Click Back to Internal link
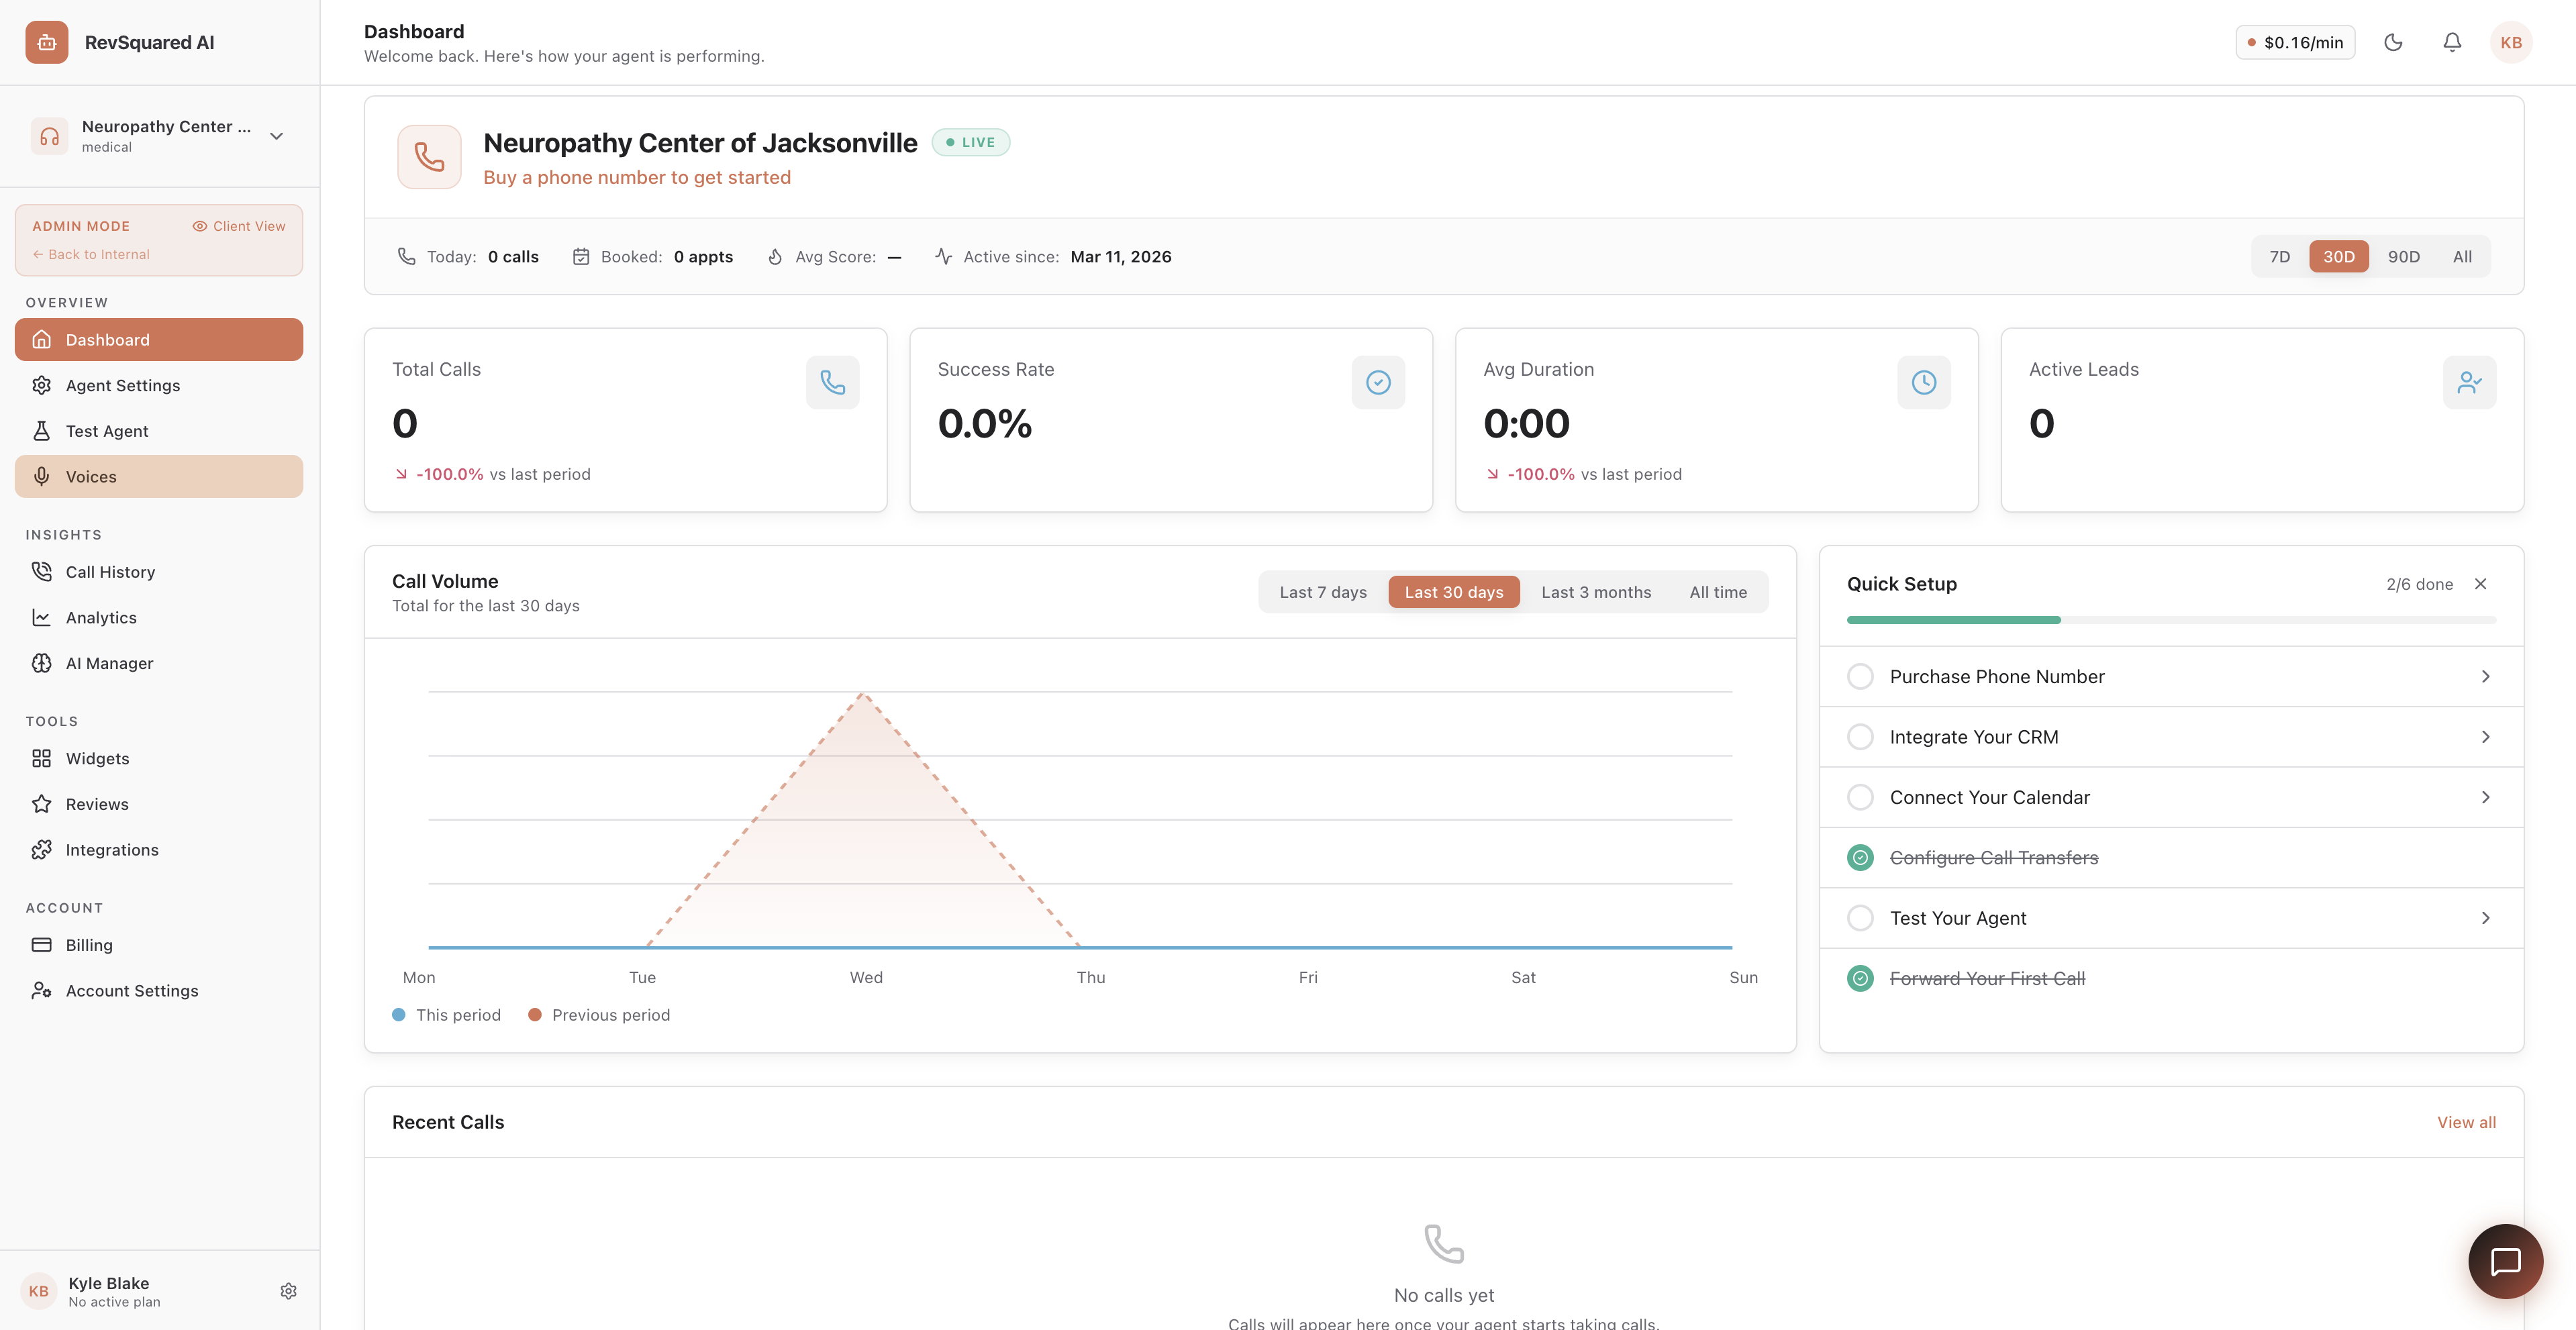This screenshot has width=2576, height=1330. 91,255
